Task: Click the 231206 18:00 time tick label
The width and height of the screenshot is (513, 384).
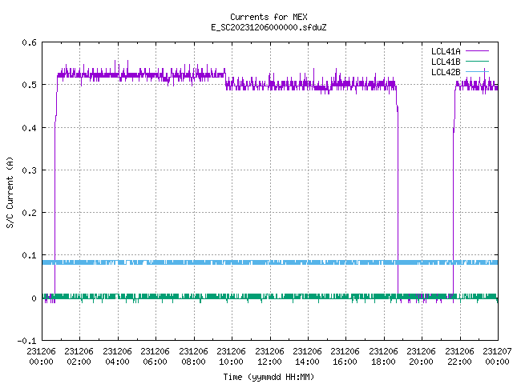Action: tap(383, 357)
